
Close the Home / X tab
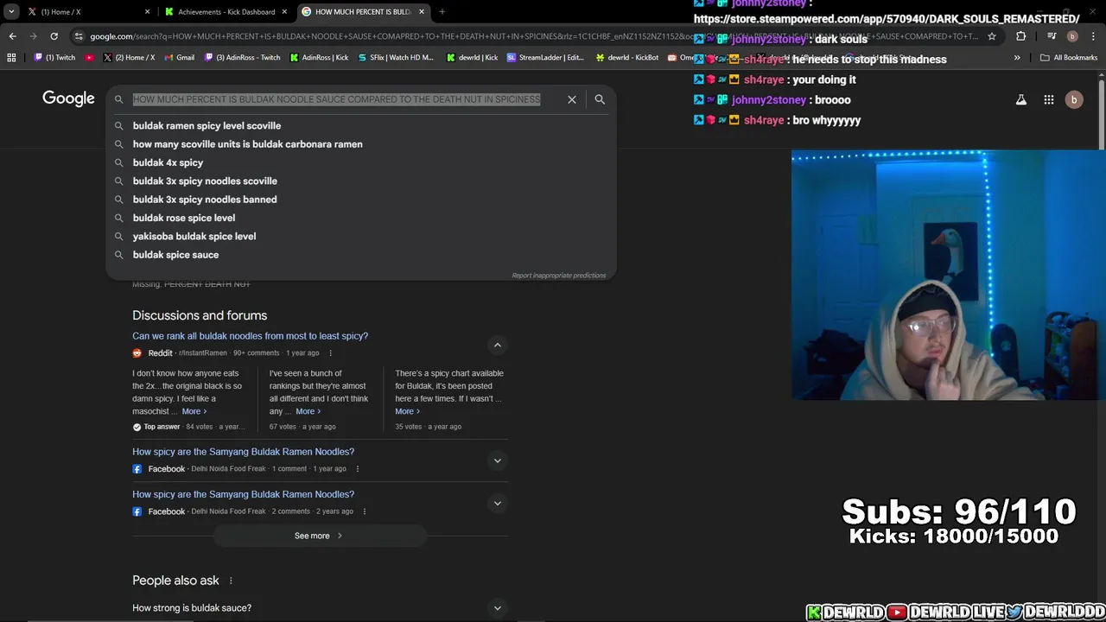[x=147, y=12]
